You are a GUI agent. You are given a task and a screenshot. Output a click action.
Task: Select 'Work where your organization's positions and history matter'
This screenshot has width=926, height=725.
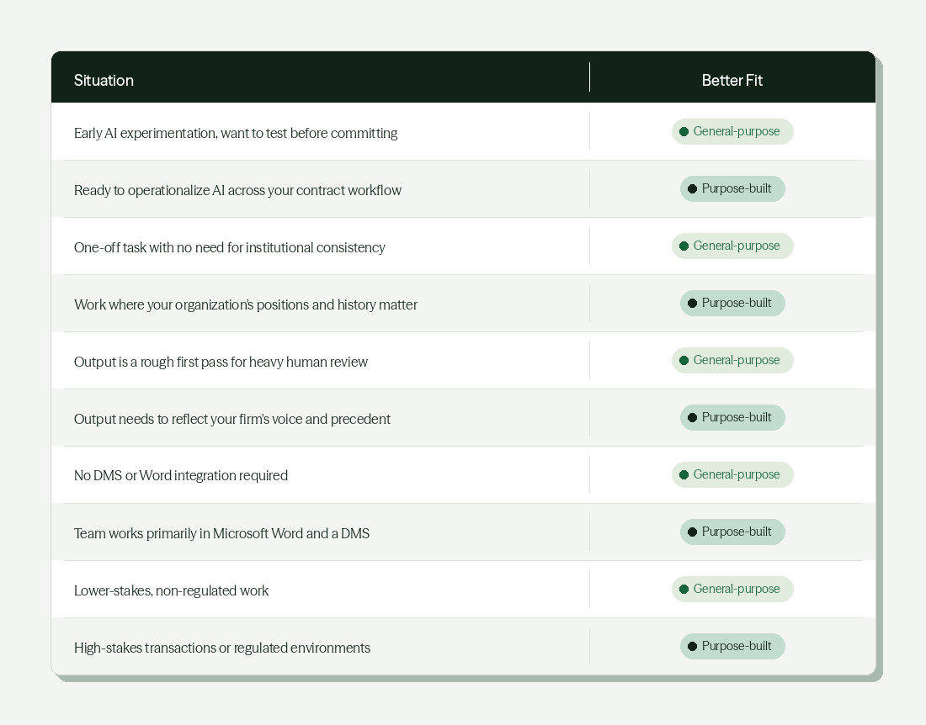tap(246, 305)
